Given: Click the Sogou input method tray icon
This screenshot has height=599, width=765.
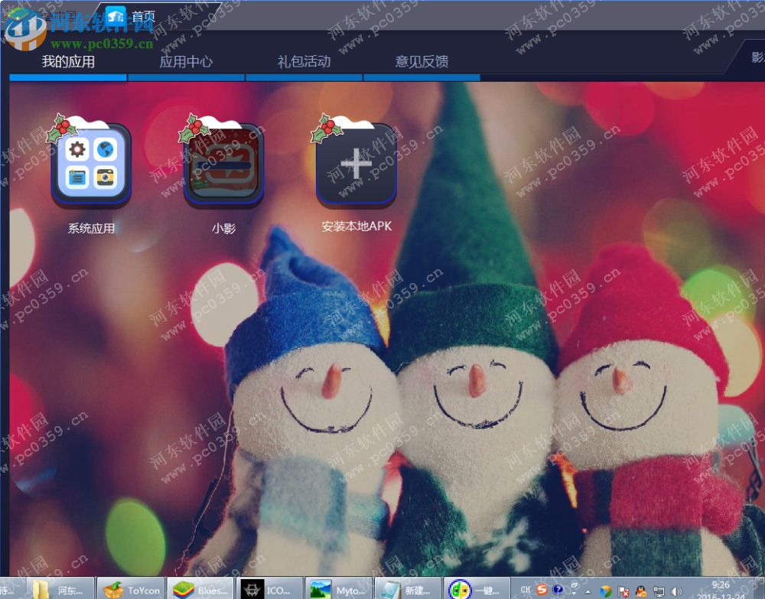Looking at the screenshot, I should coord(542,590).
